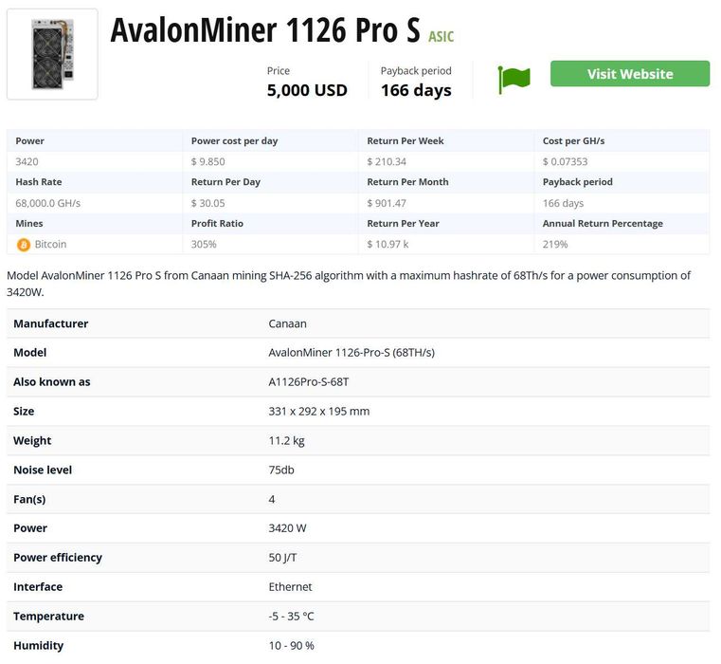Click the Noise level row label
This screenshot has width=721, height=664.
[43, 470]
